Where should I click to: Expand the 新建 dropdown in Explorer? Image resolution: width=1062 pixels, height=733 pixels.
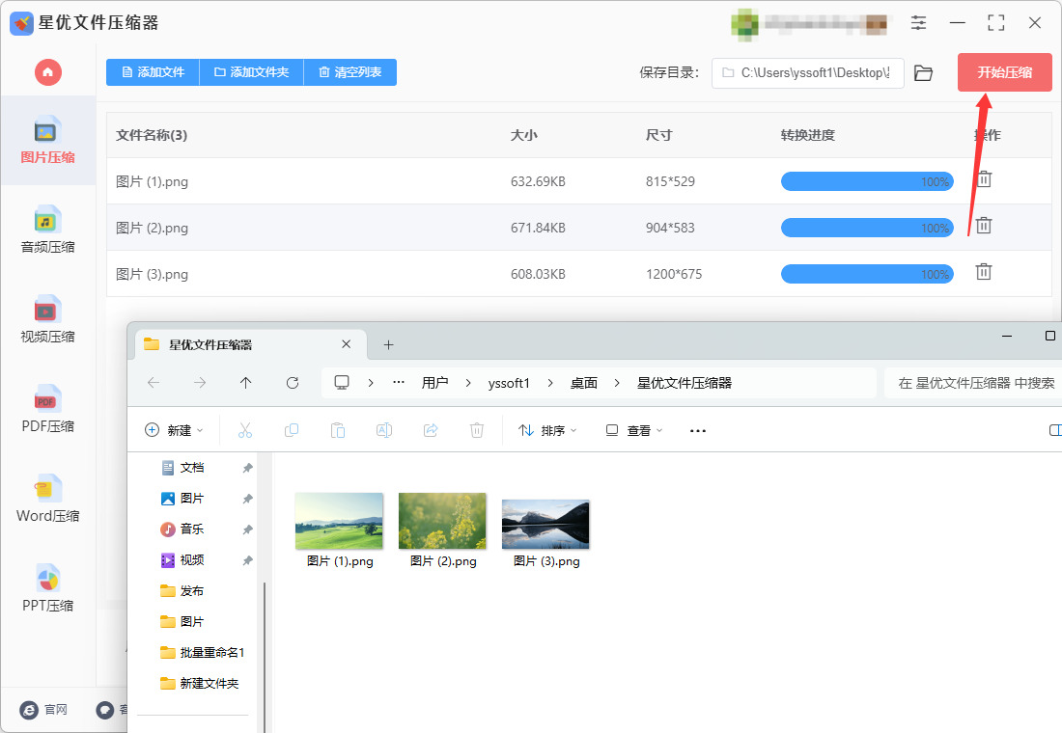(x=174, y=430)
